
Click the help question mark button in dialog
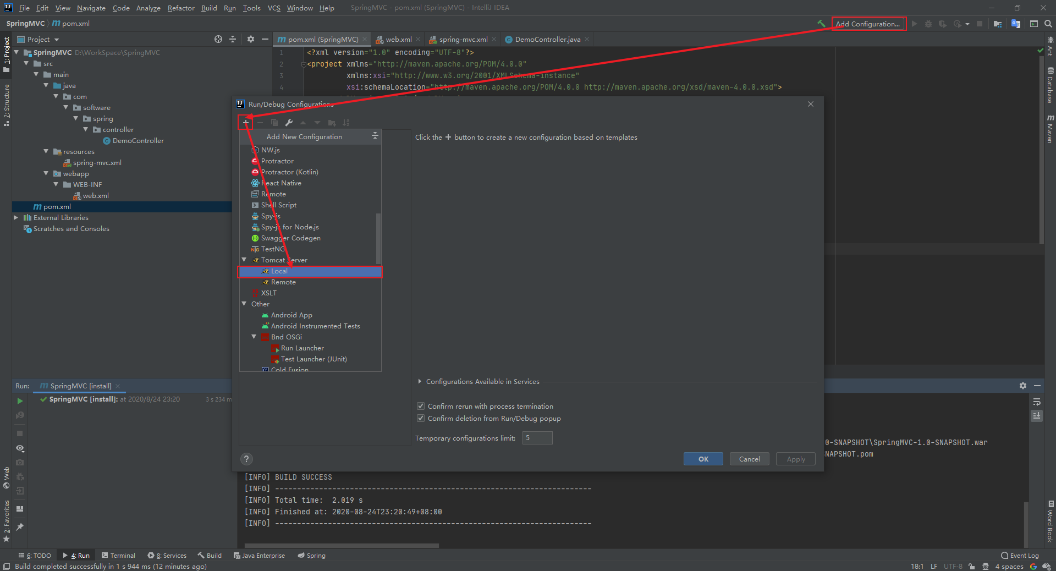coord(246,459)
